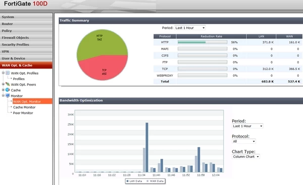Open the Firewall Objects menu section

(26, 38)
